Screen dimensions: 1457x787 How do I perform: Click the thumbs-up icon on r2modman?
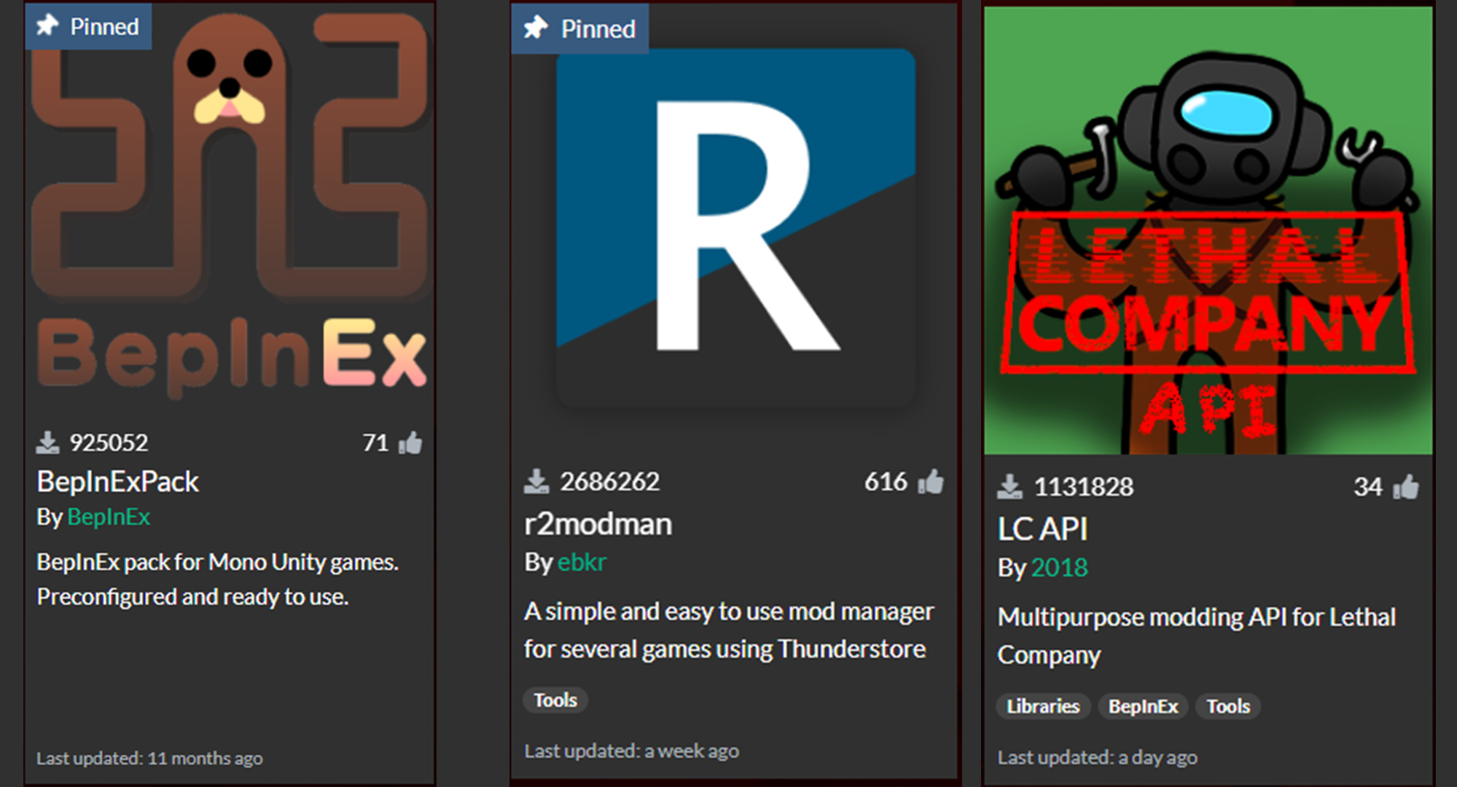click(931, 482)
